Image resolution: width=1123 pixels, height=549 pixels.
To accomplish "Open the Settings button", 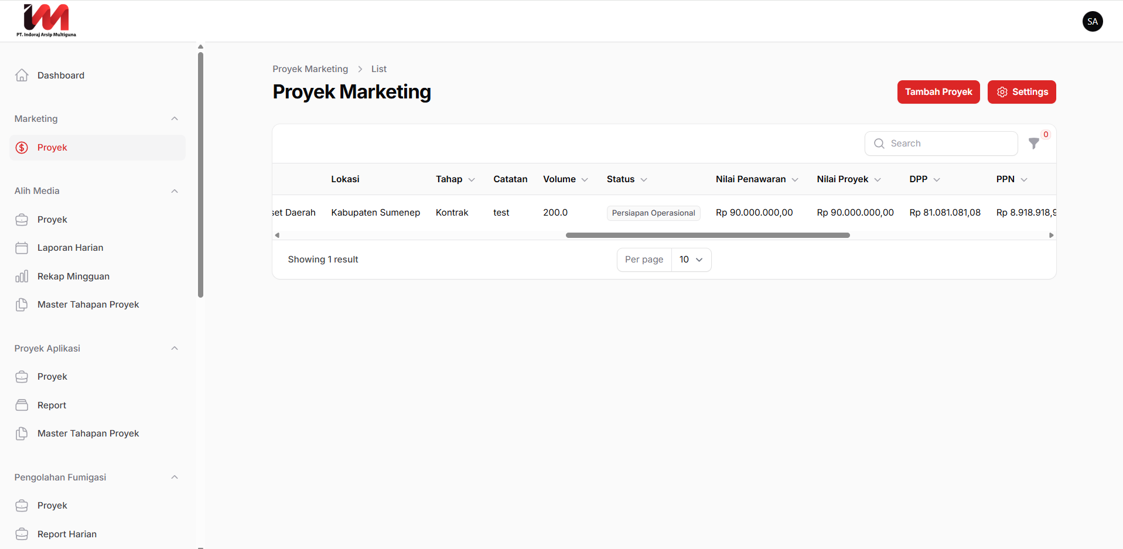I will 1021,92.
